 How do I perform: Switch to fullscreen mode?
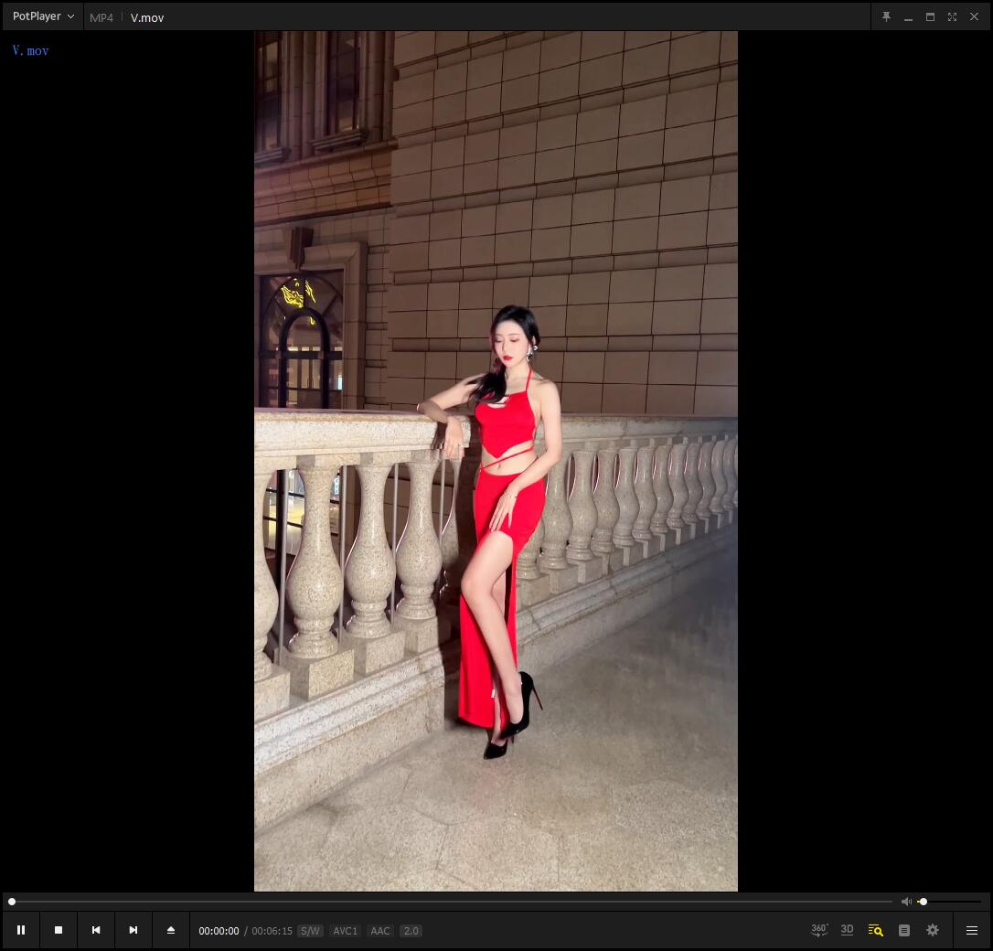coord(952,17)
